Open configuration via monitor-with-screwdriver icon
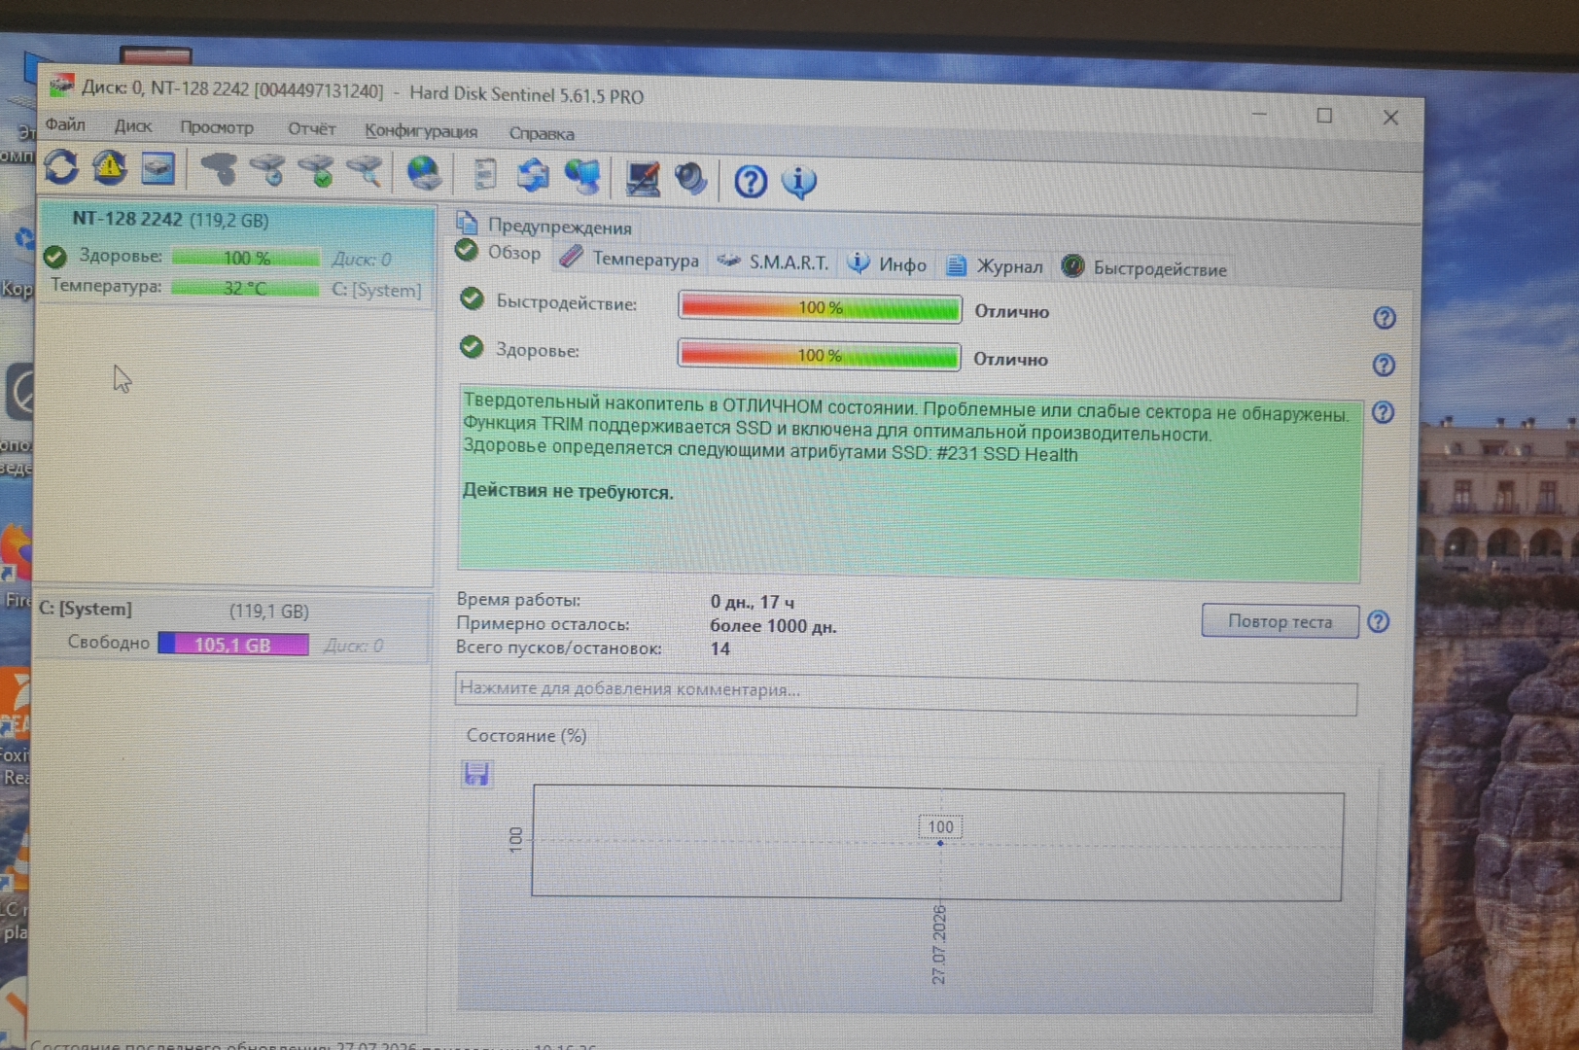The height and width of the screenshot is (1050, 1579). (x=642, y=178)
